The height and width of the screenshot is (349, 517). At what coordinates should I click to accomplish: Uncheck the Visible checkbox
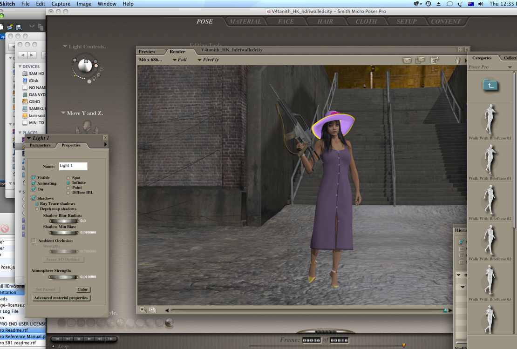[x=34, y=178]
